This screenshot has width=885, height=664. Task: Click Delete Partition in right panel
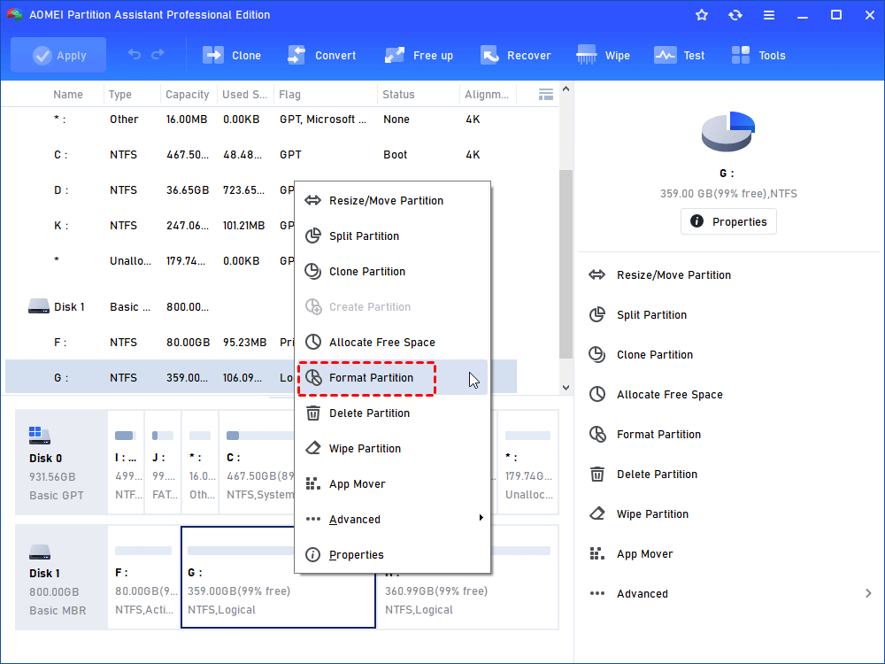pos(643,475)
